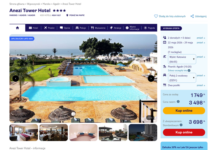Open the +9 more photos thumbnail

(143, 133)
